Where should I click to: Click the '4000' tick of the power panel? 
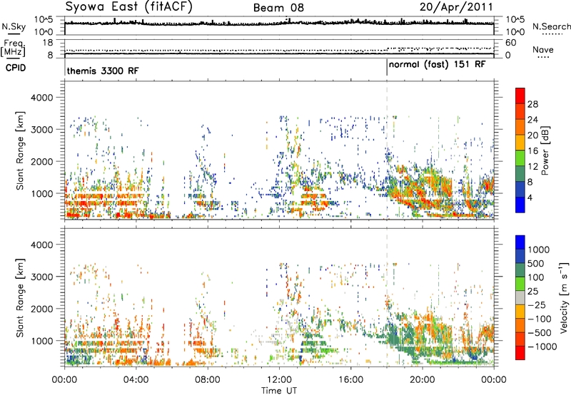[x=42, y=98]
